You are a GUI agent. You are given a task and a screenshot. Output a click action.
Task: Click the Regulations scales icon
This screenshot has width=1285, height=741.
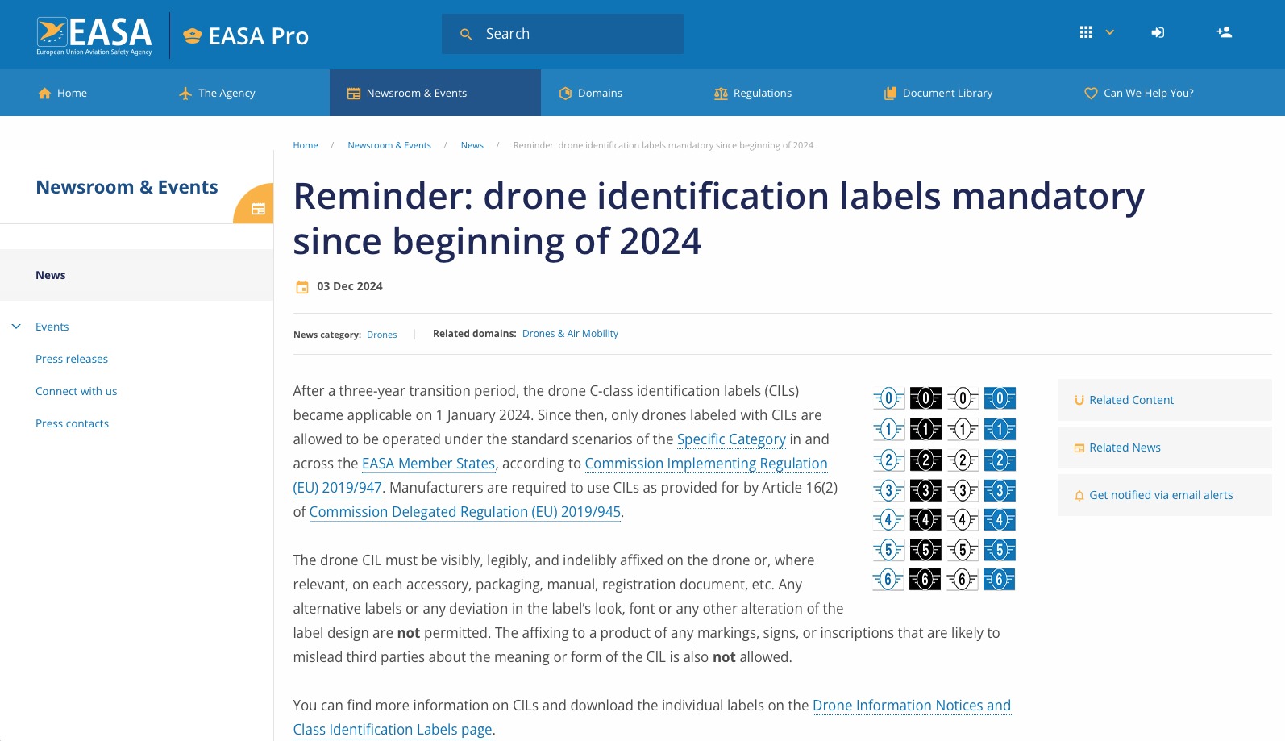pos(721,94)
